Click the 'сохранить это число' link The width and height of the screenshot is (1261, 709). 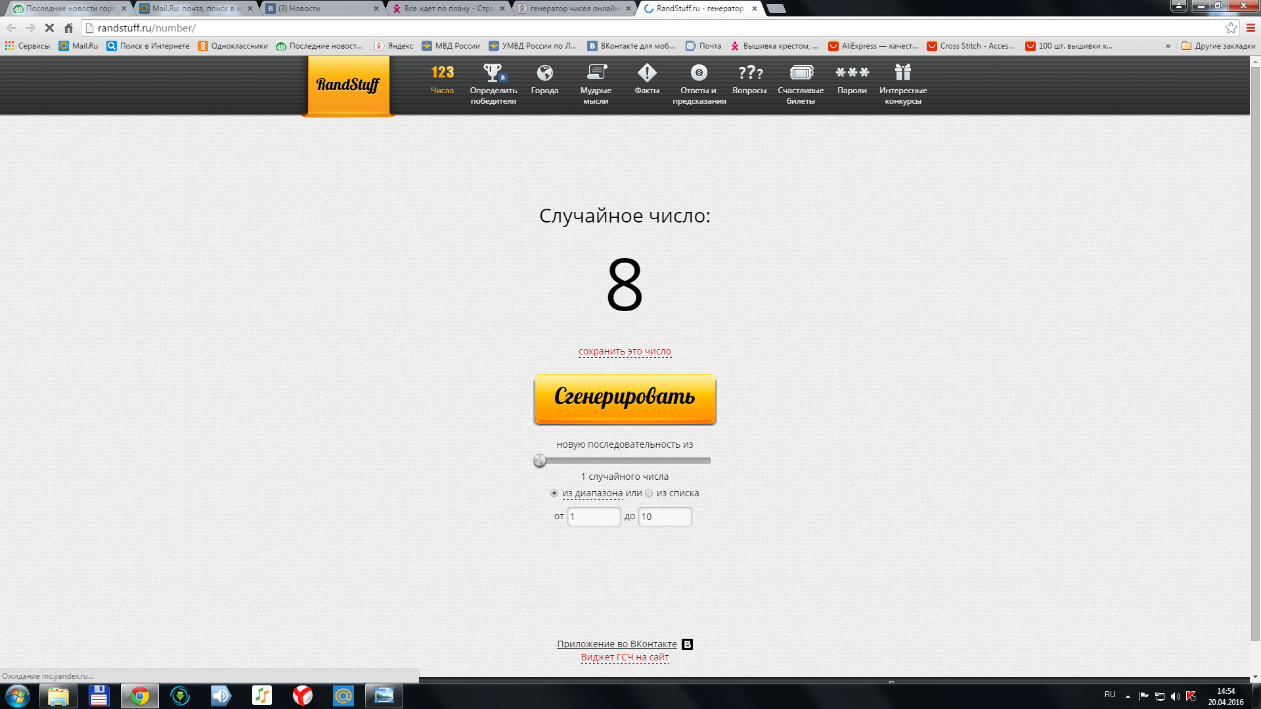pos(625,352)
